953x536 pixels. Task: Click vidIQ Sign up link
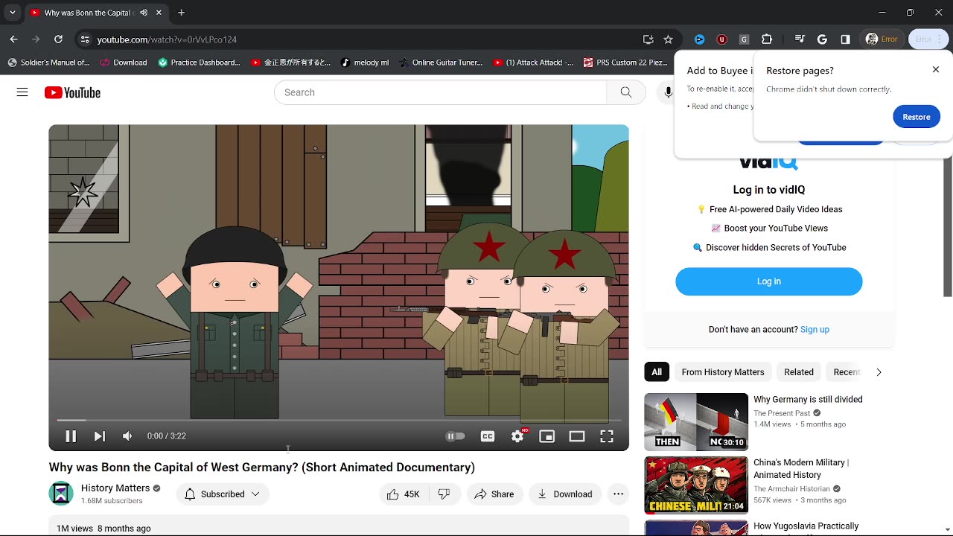click(x=815, y=329)
